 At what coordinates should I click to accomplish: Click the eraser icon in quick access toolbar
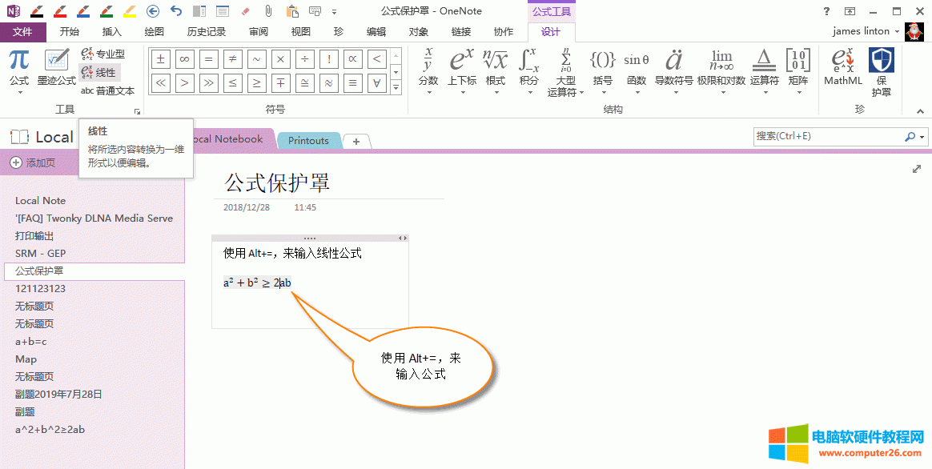(246, 11)
